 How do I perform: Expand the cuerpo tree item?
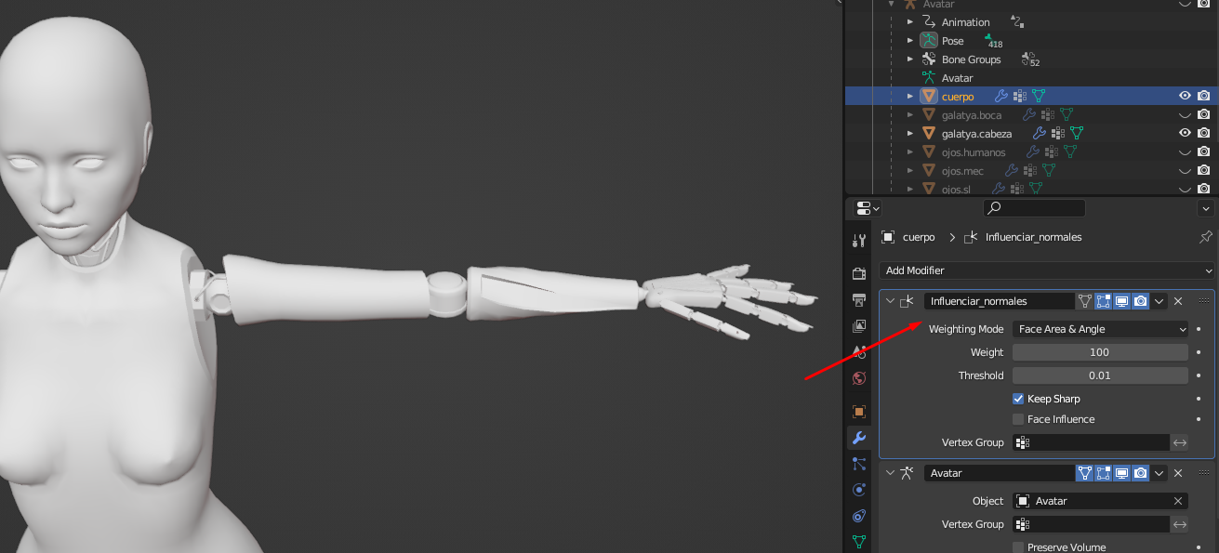910,96
